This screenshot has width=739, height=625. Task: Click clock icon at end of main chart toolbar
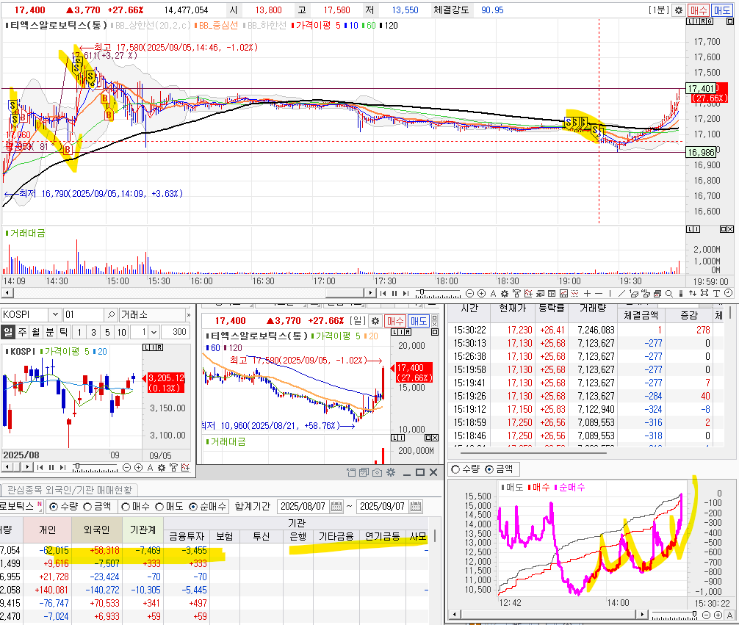[728, 293]
